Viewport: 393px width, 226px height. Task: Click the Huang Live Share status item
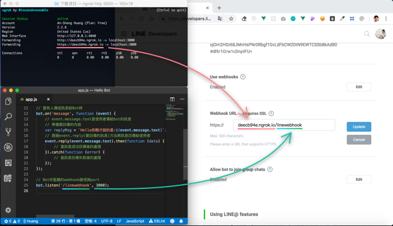point(31,221)
